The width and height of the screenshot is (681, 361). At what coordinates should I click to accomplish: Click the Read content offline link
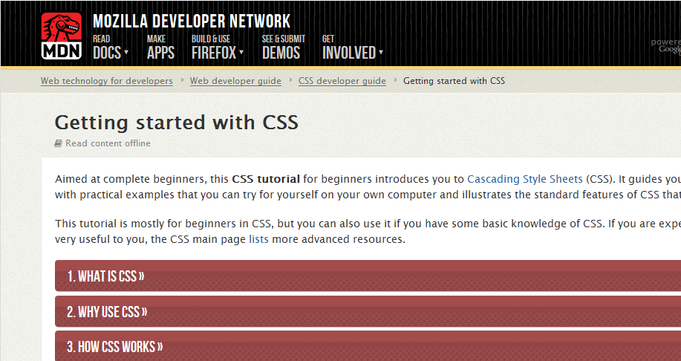tap(108, 143)
